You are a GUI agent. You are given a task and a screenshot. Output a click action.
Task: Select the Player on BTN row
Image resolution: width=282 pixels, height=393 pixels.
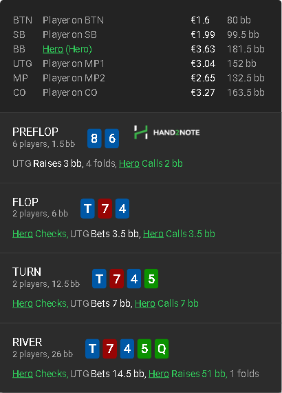click(x=139, y=20)
